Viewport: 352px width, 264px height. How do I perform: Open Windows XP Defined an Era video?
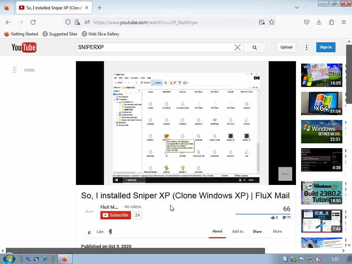tap(321, 132)
